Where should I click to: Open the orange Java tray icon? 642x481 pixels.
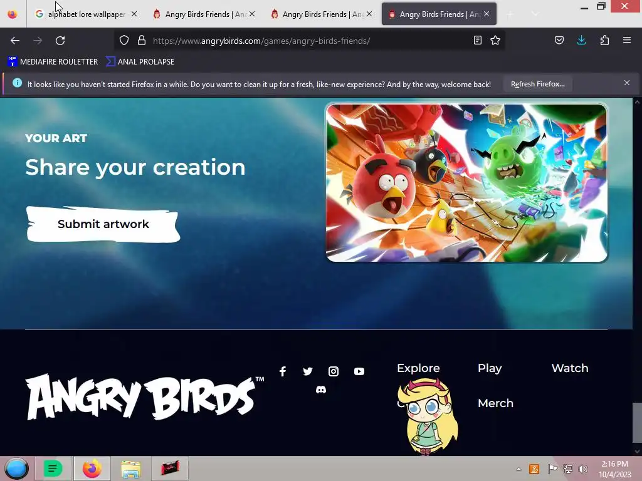tap(534, 469)
